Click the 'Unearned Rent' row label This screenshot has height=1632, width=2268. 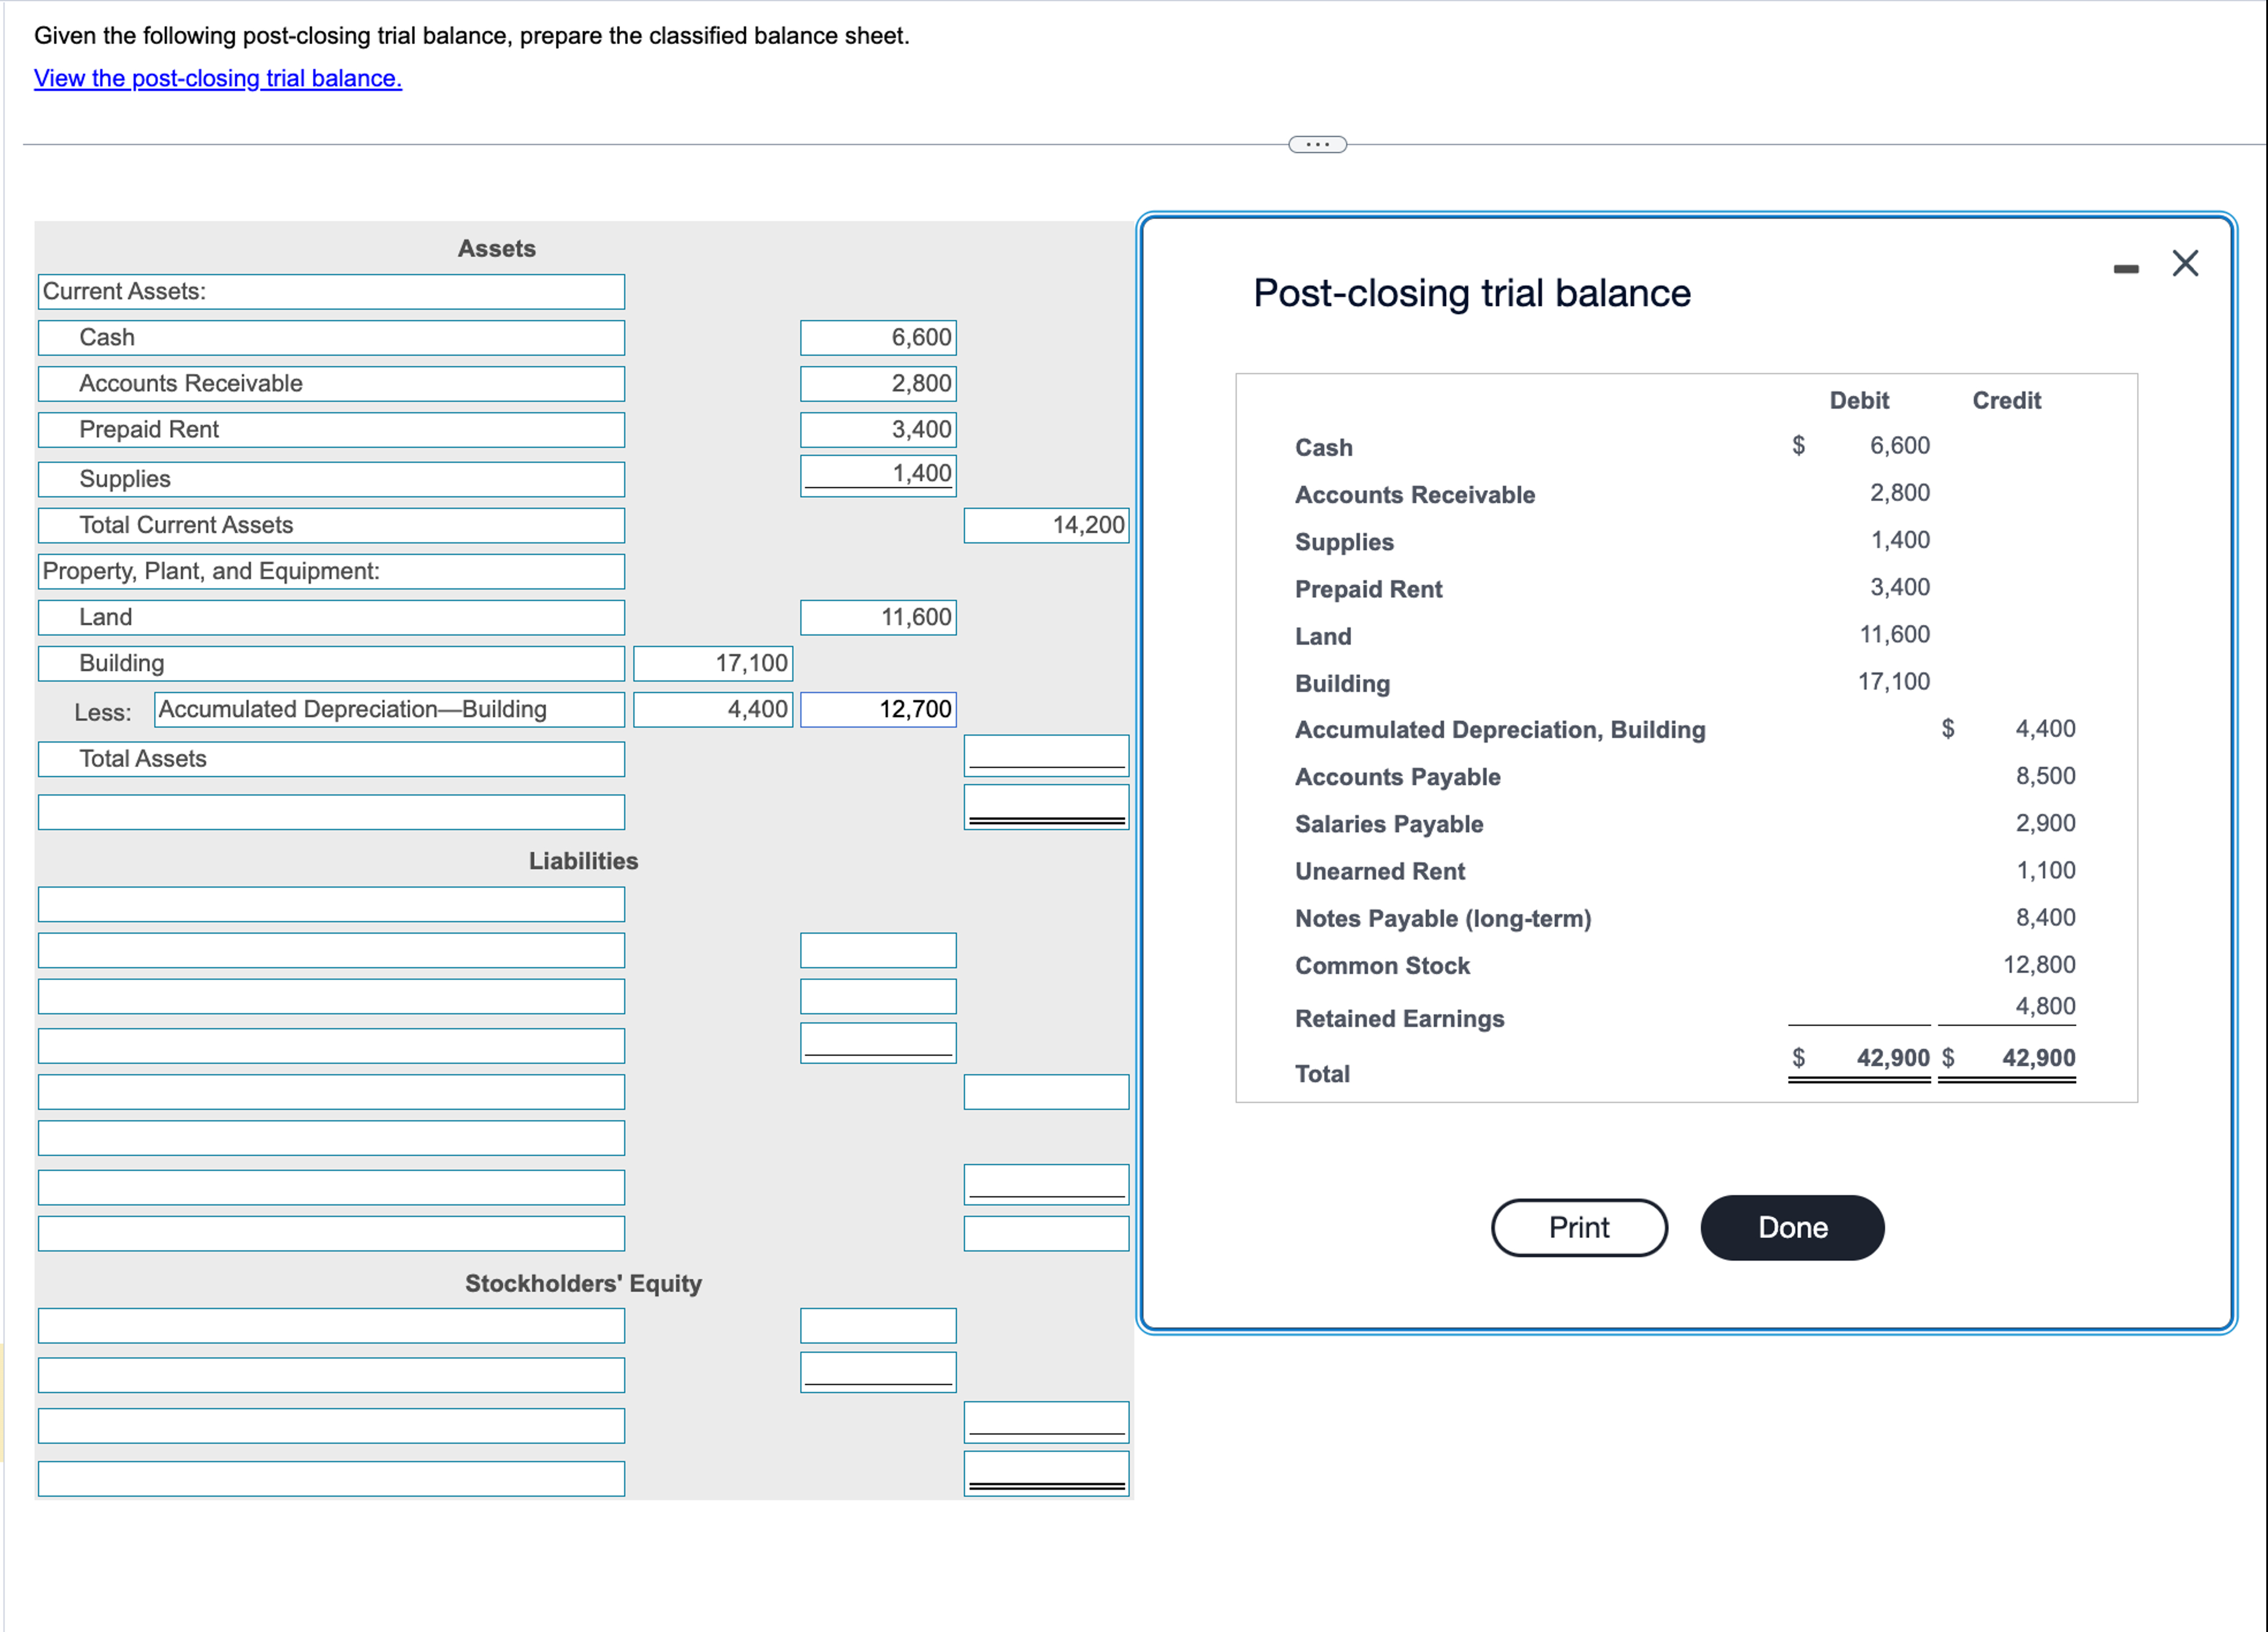pyautogui.click(x=1380, y=872)
